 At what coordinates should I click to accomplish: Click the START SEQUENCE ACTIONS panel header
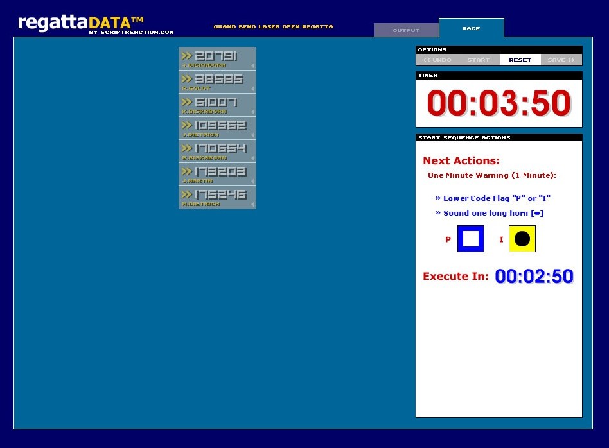click(x=499, y=137)
